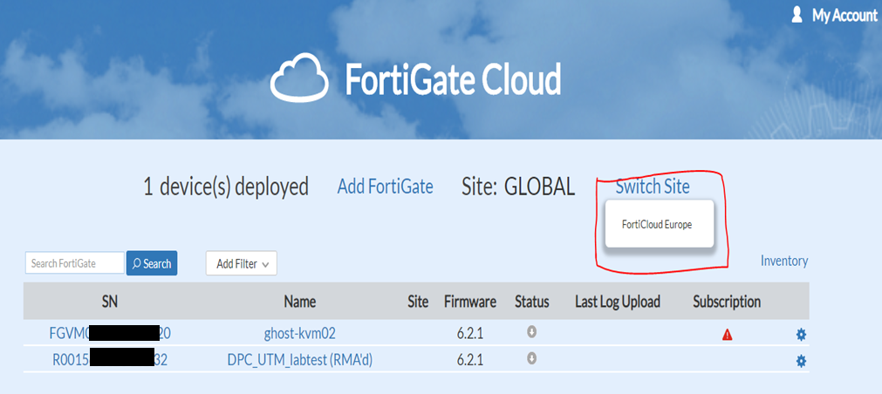Click the My Account user icon
The height and width of the screenshot is (394, 882).
(x=796, y=15)
